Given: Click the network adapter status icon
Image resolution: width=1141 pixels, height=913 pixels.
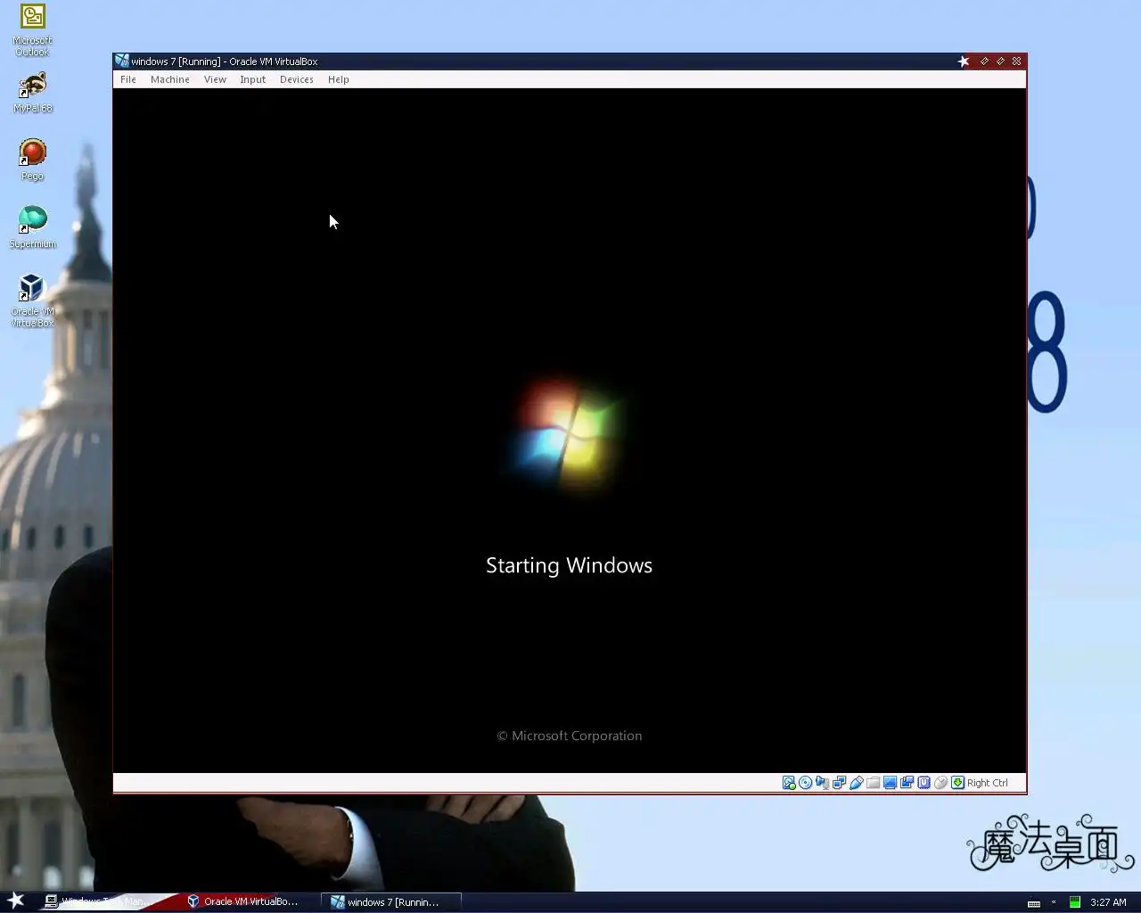Looking at the screenshot, I should pyautogui.click(x=840, y=783).
